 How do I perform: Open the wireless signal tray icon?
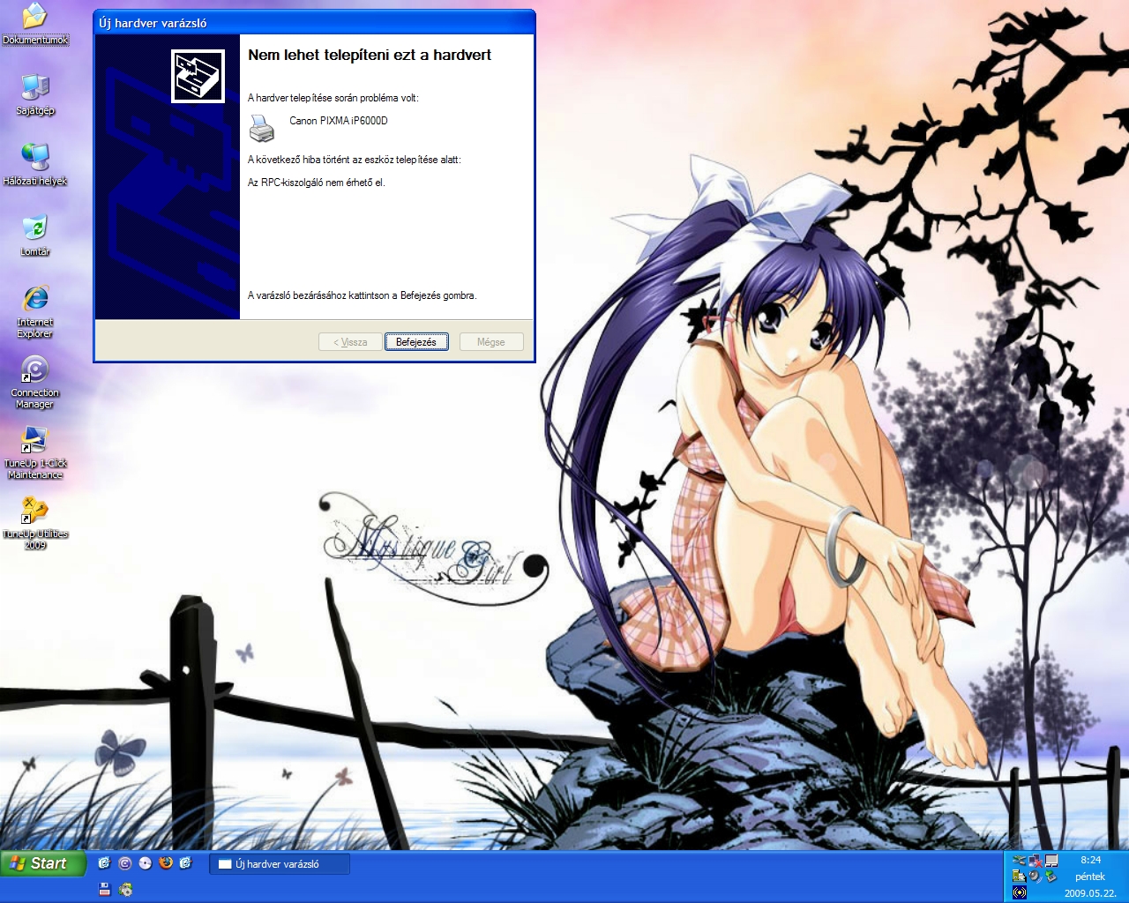1020,892
